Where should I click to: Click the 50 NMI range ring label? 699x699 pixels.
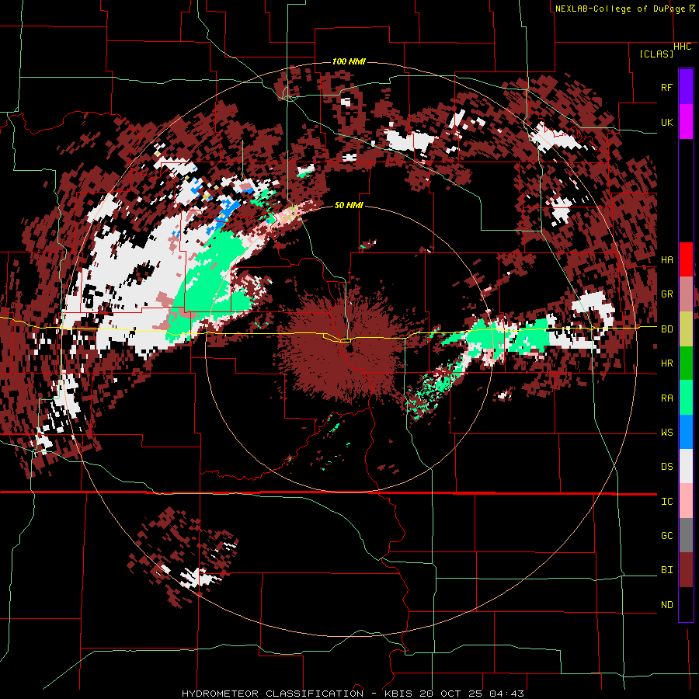pos(349,205)
